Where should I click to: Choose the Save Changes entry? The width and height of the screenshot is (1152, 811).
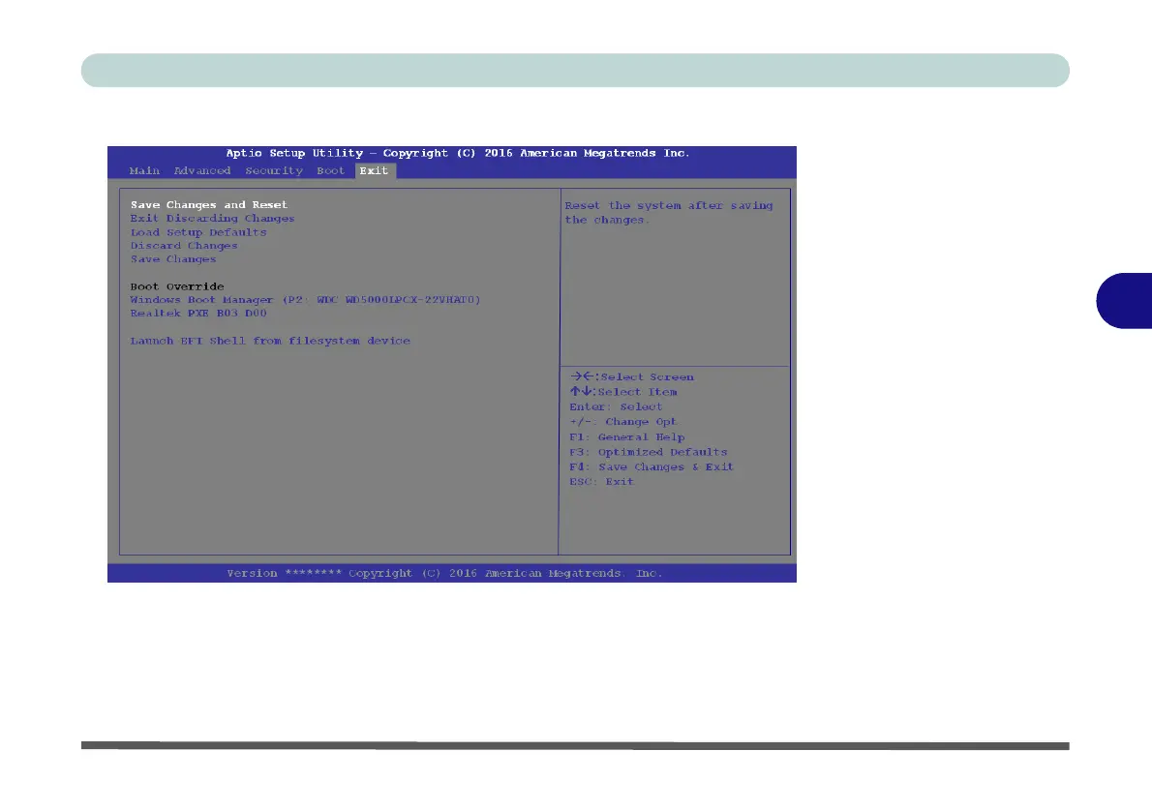[173, 259]
